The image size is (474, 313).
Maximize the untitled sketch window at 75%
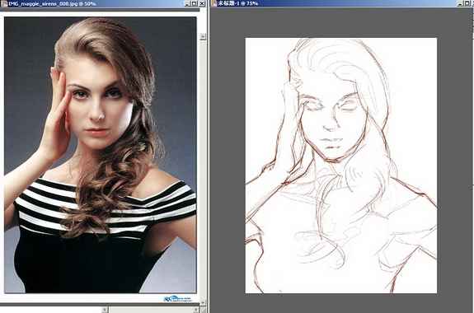pos(468,3)
